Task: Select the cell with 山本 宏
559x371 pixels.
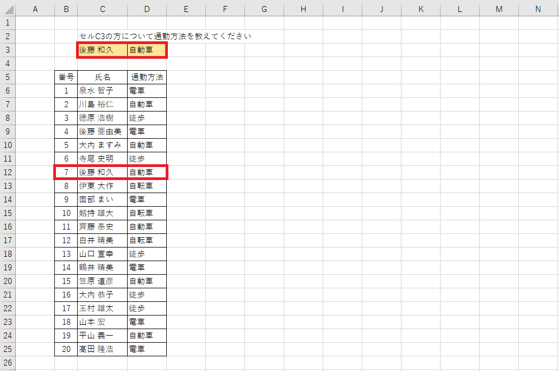Action: [x=102, y=322]
